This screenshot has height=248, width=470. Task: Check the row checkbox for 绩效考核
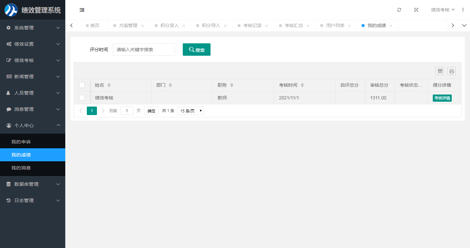(82, 98)
